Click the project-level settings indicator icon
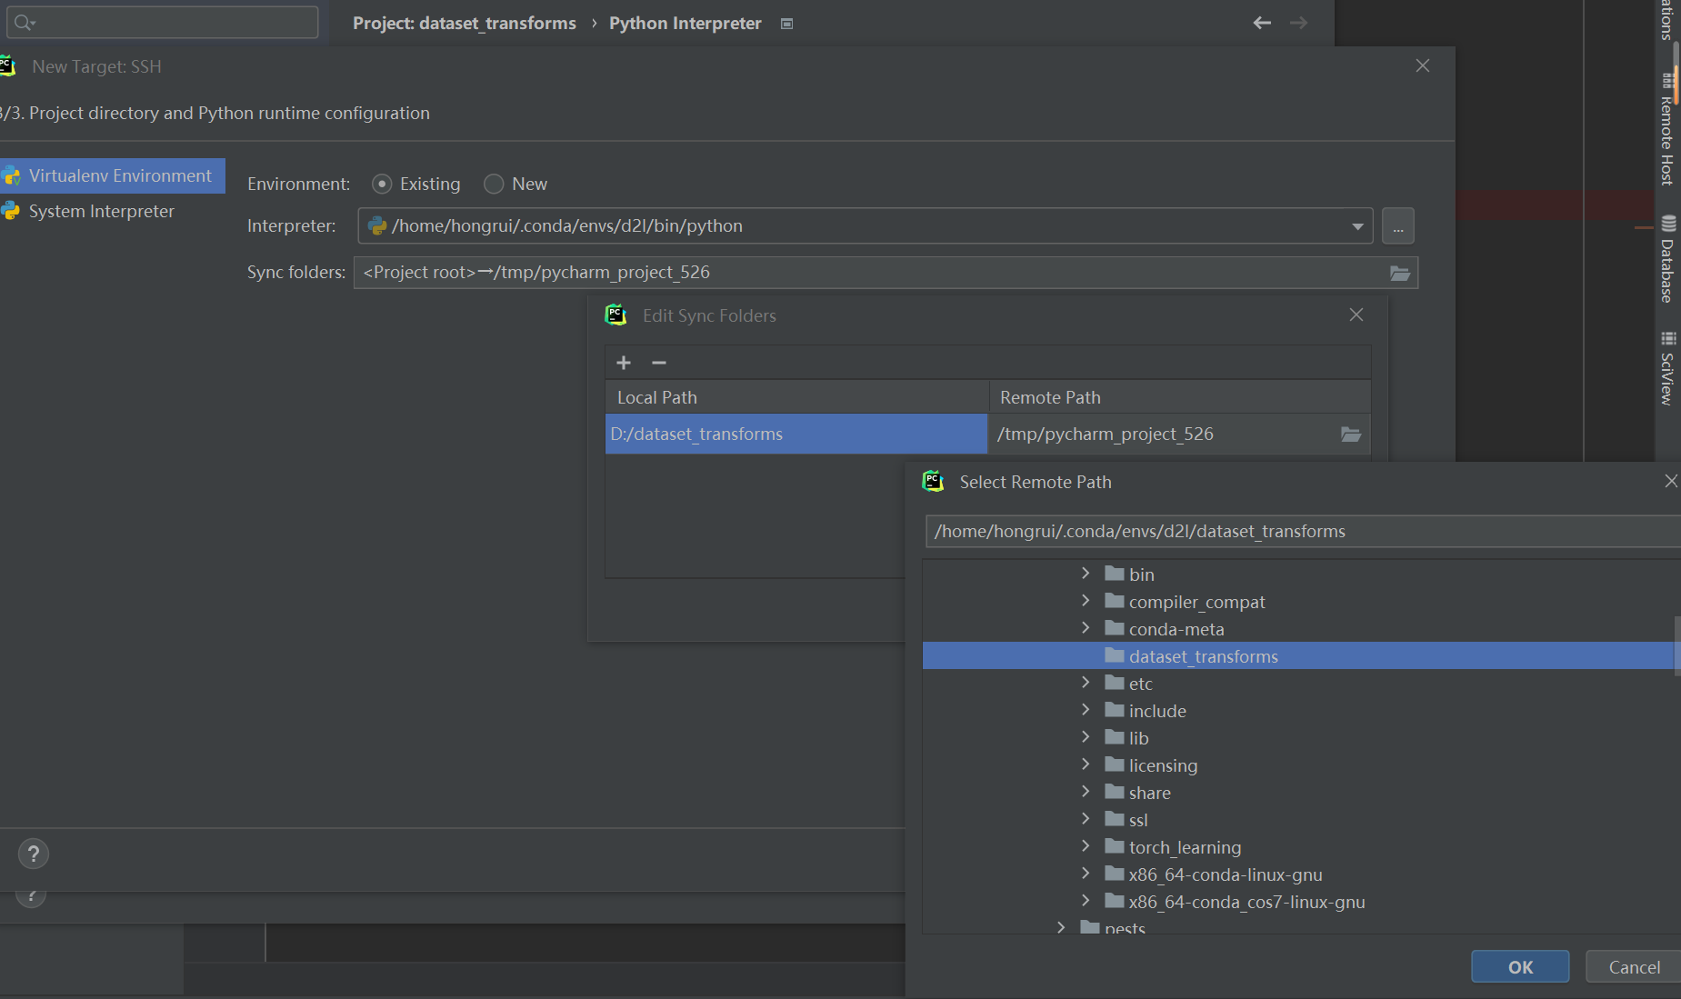This screenshot has width=1681, height=999. coord(787,24)
